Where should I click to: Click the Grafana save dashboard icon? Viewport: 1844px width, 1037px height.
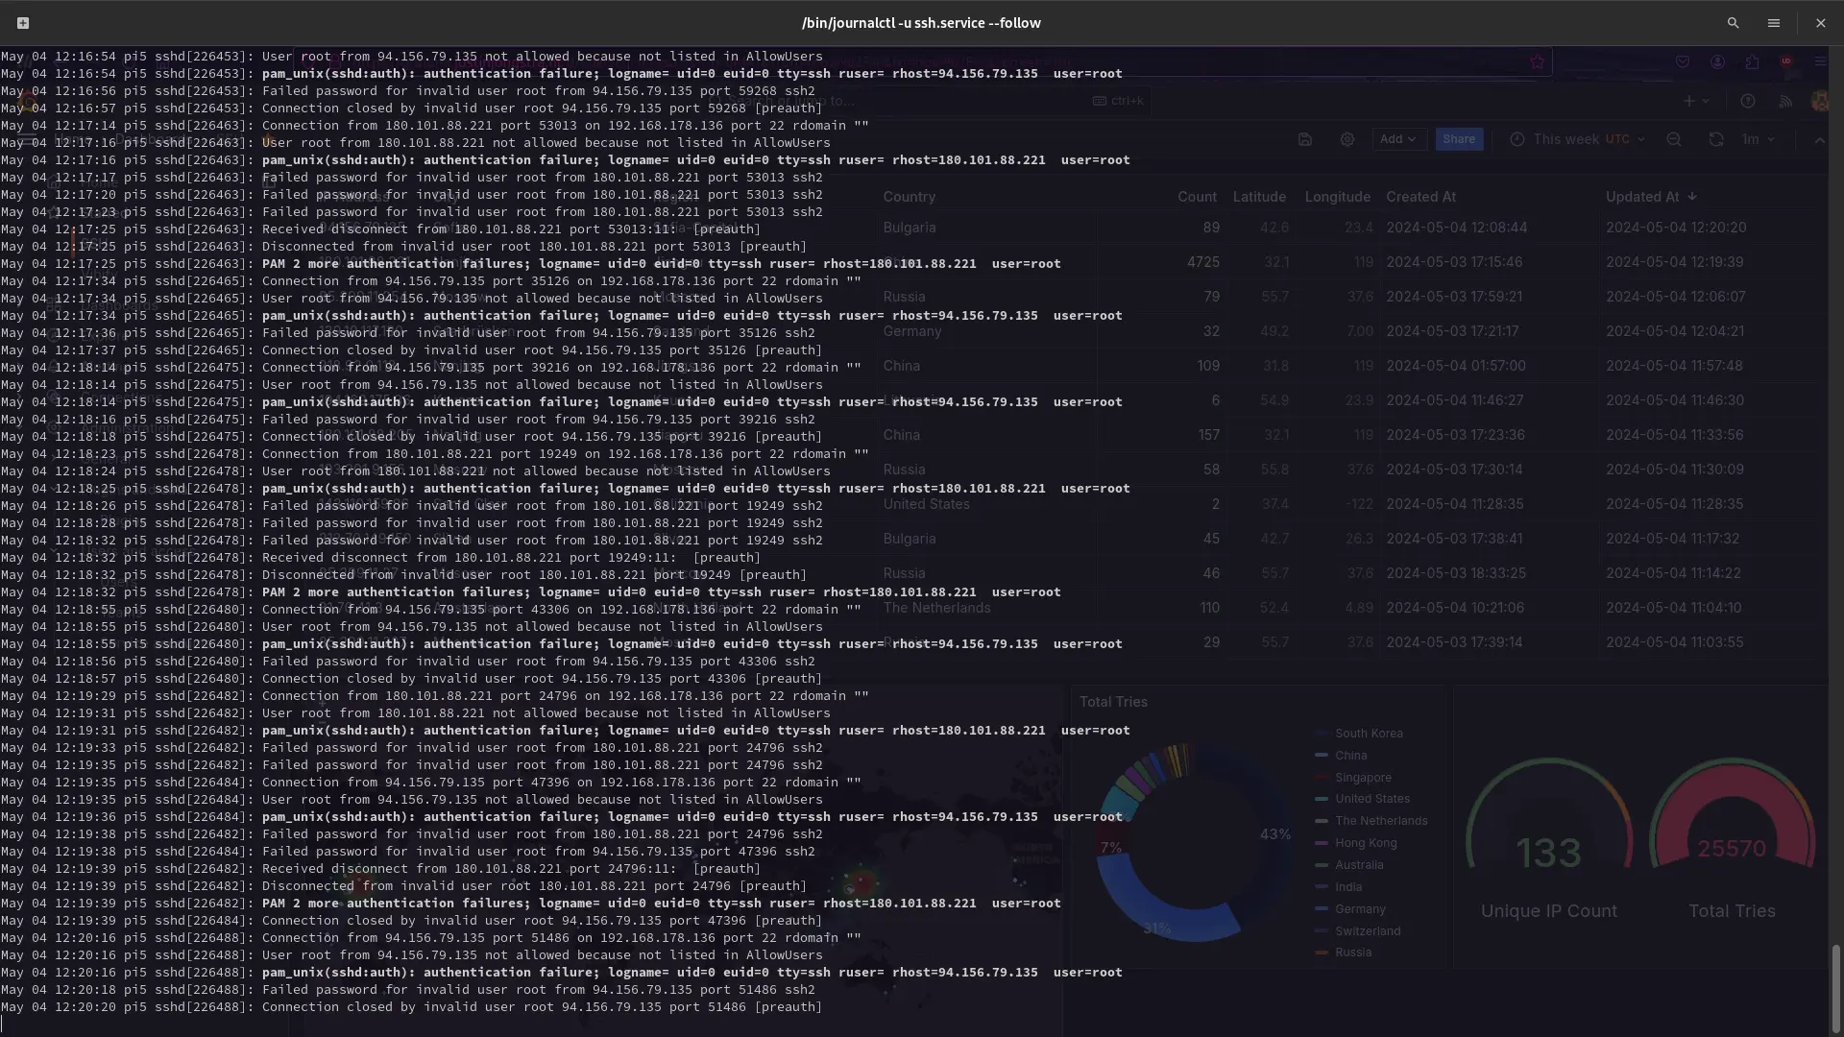click(x=1304, y=139)
